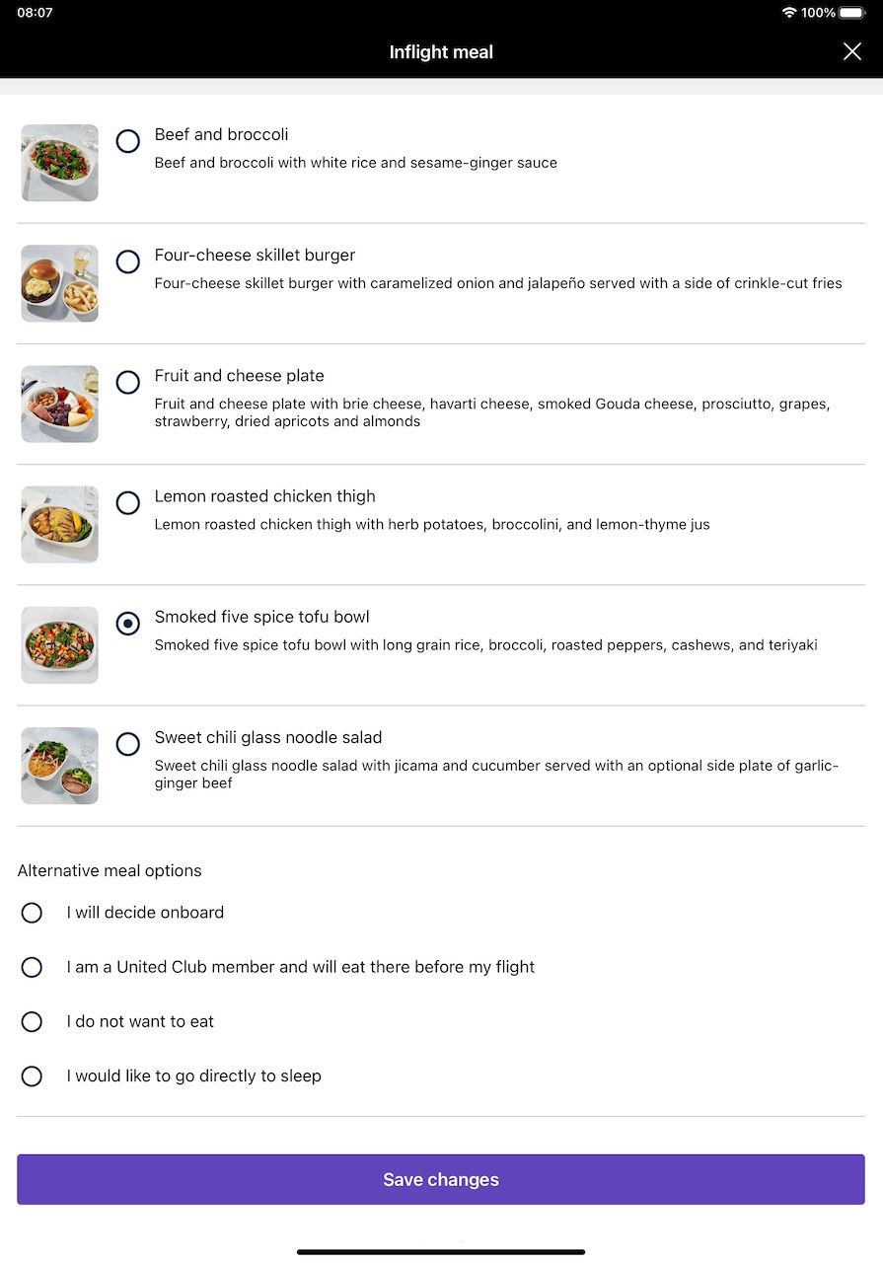Image resolution: width=883 pixels, height=1263 pixels.
Task: Choose "I will decide onboard" option
Action: pyautogui.click(x=32, y=913)
